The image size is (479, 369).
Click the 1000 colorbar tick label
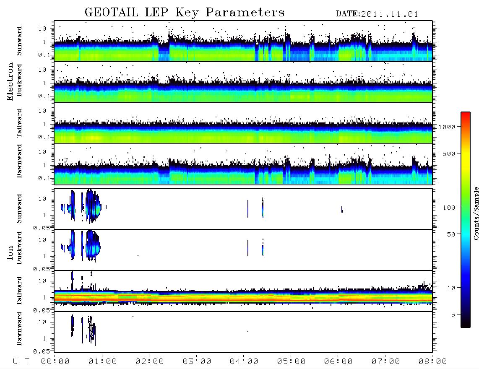click(x=447, y=127)
